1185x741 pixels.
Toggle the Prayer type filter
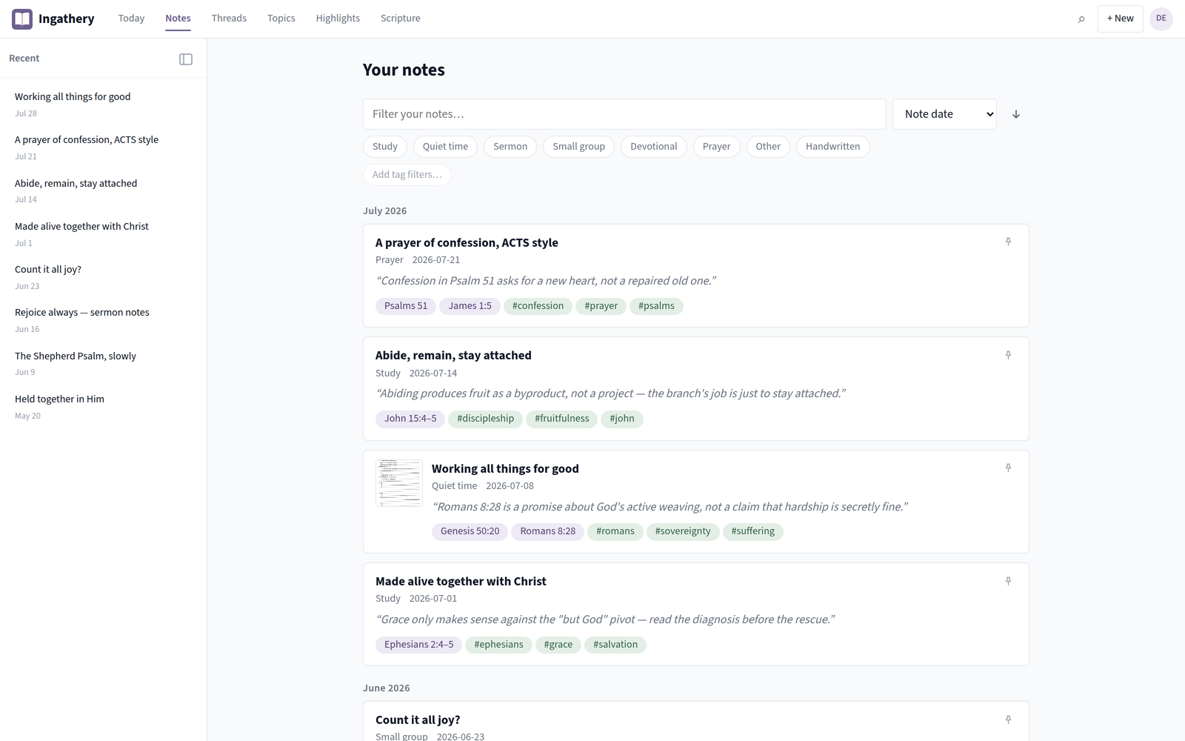click(x=717, y=147)
